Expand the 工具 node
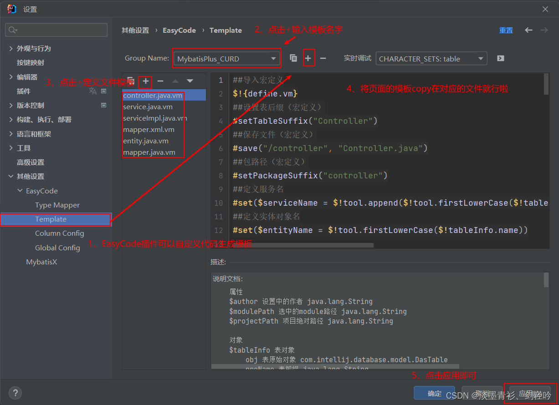Screen dimensions: 559x405 11,148
